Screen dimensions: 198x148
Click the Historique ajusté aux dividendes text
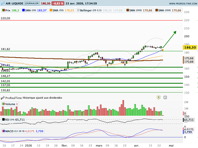pyautogui.click(x=42, y=98)
